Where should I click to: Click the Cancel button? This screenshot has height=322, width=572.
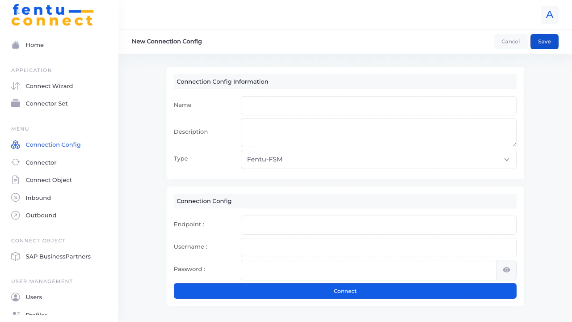tap(510, 41)
